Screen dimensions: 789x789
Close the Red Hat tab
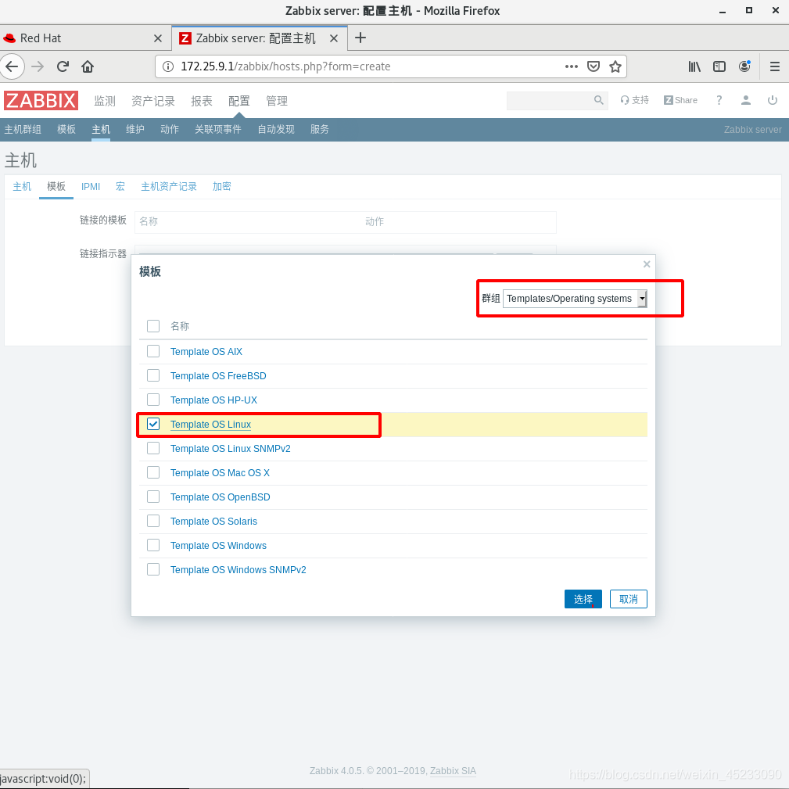158,38
